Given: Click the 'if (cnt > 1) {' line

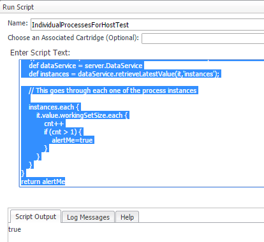Looking at the screenshot, I should coord(63,132).
